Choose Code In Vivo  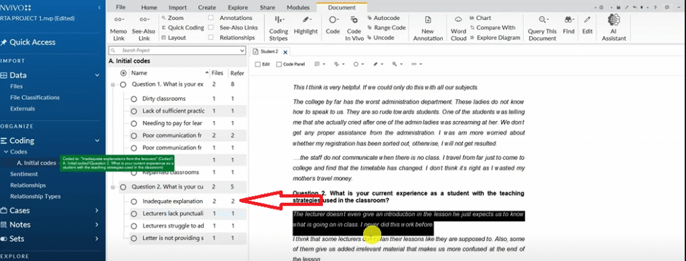(x=354, y=29)
